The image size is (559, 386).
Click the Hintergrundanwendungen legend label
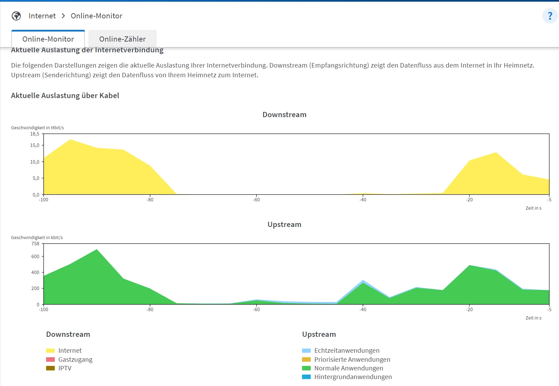coord(353,377)
